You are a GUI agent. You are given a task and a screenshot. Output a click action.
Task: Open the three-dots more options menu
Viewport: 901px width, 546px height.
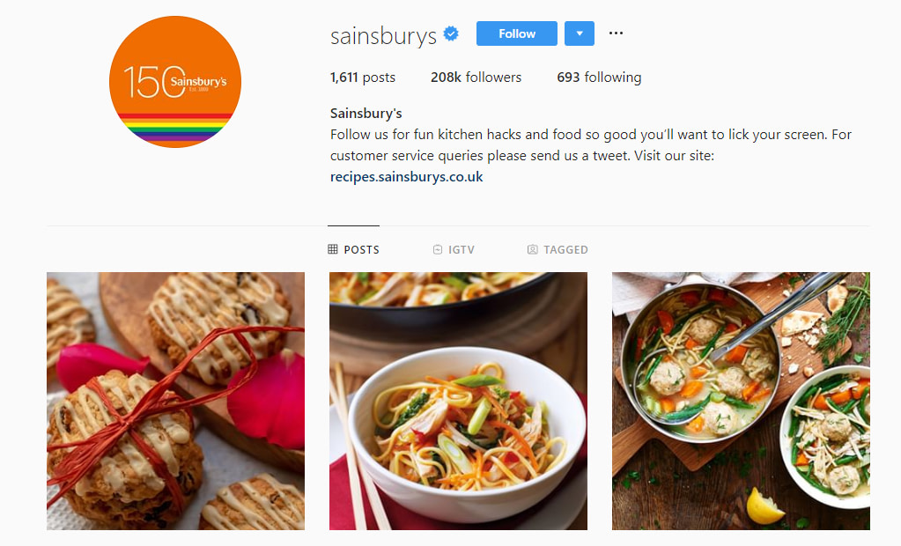click(616, 33)
